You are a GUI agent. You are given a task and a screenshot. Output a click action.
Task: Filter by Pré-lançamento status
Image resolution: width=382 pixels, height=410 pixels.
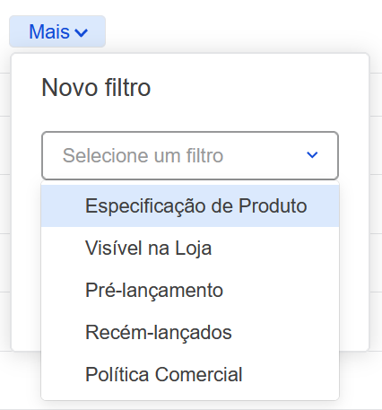[x=190, y=290]
